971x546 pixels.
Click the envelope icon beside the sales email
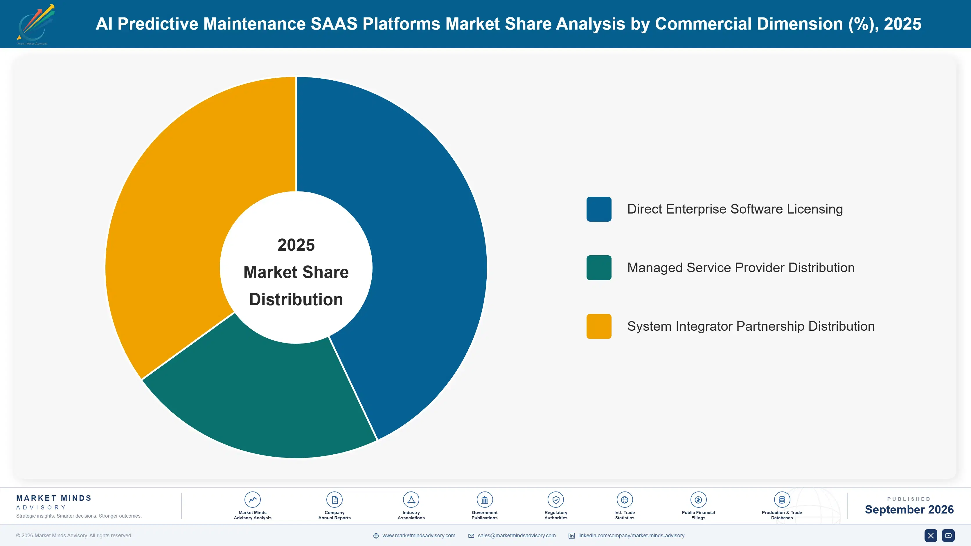point(471,536)
